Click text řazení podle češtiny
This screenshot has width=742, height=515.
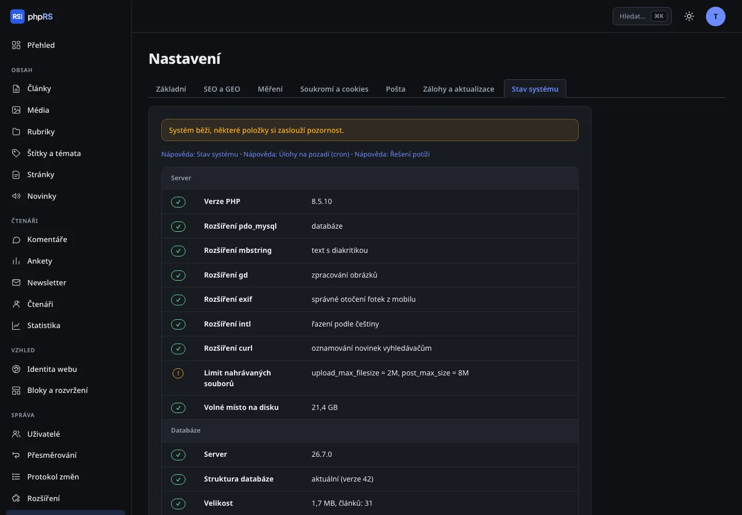point(345,324)
